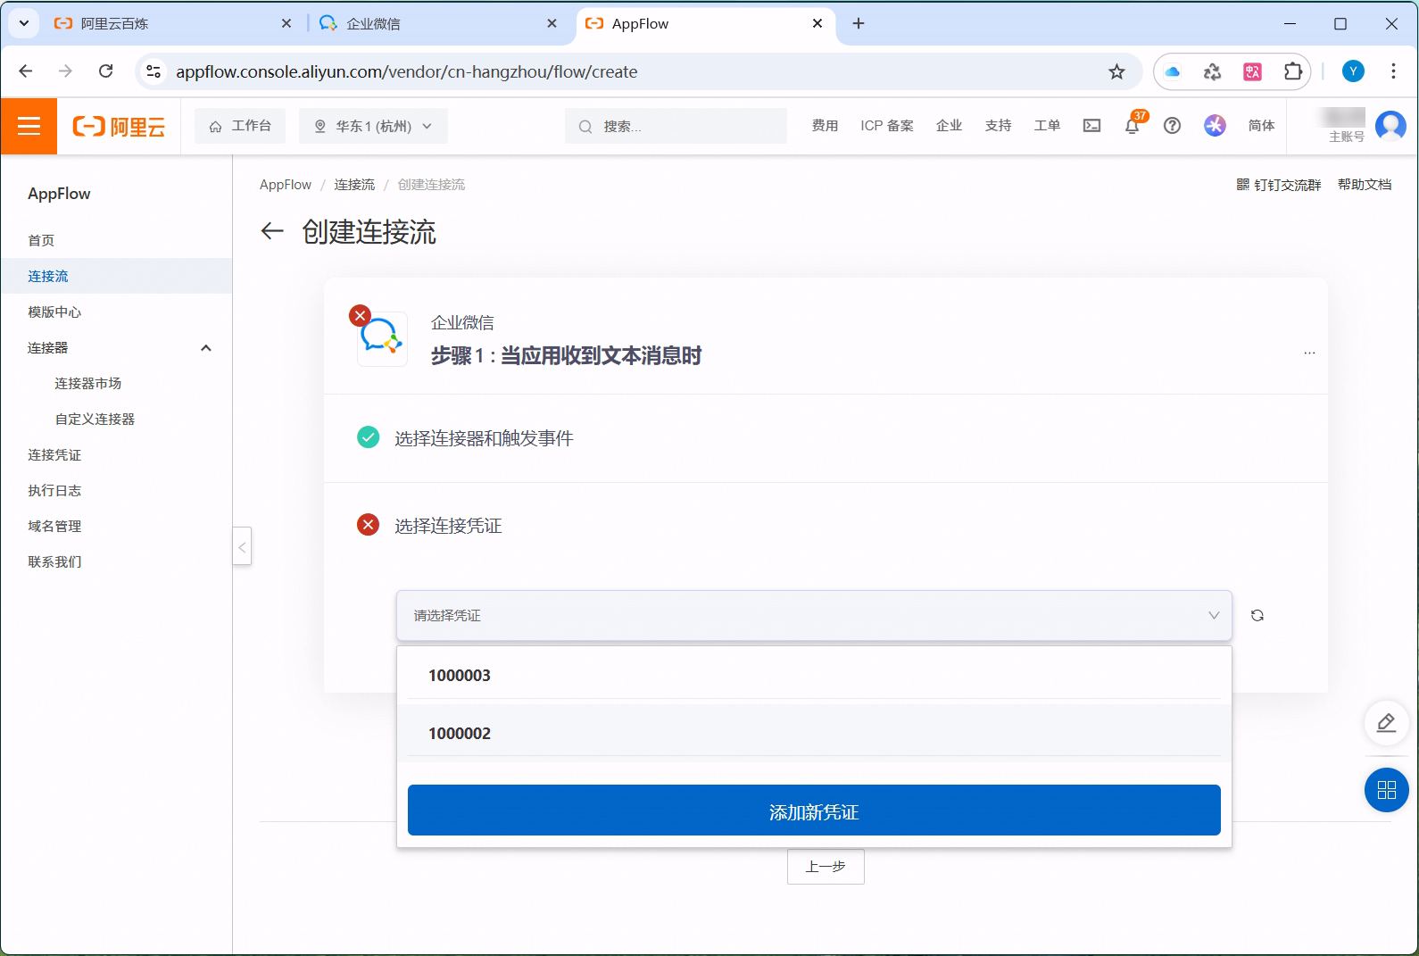
Task: Open the 工单 header link
Action: click(x=1047, y=126)
